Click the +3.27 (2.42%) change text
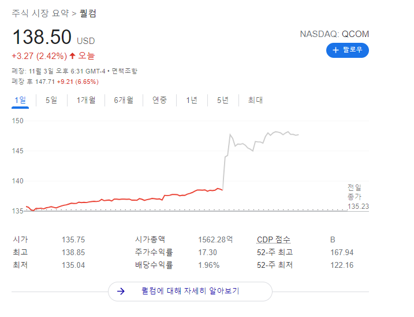Viewport: 414px width, 317px height. 39,56
